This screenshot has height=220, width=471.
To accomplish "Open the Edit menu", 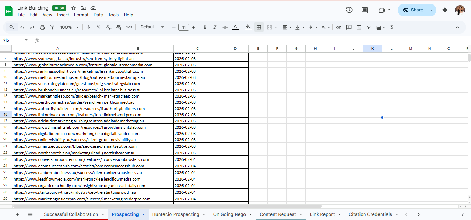I will pos(34,15).
